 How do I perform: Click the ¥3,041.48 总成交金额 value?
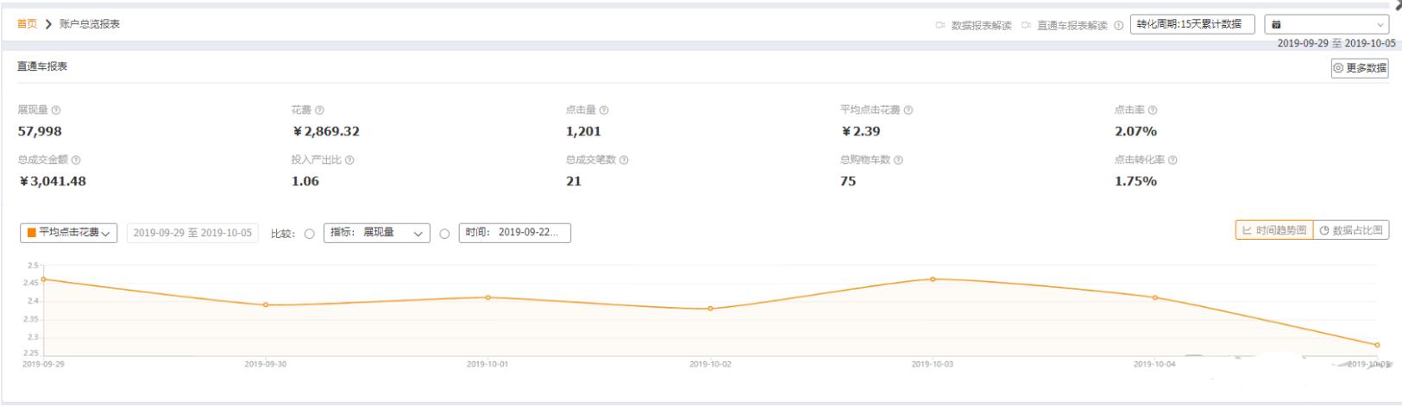tap(52, 181)
